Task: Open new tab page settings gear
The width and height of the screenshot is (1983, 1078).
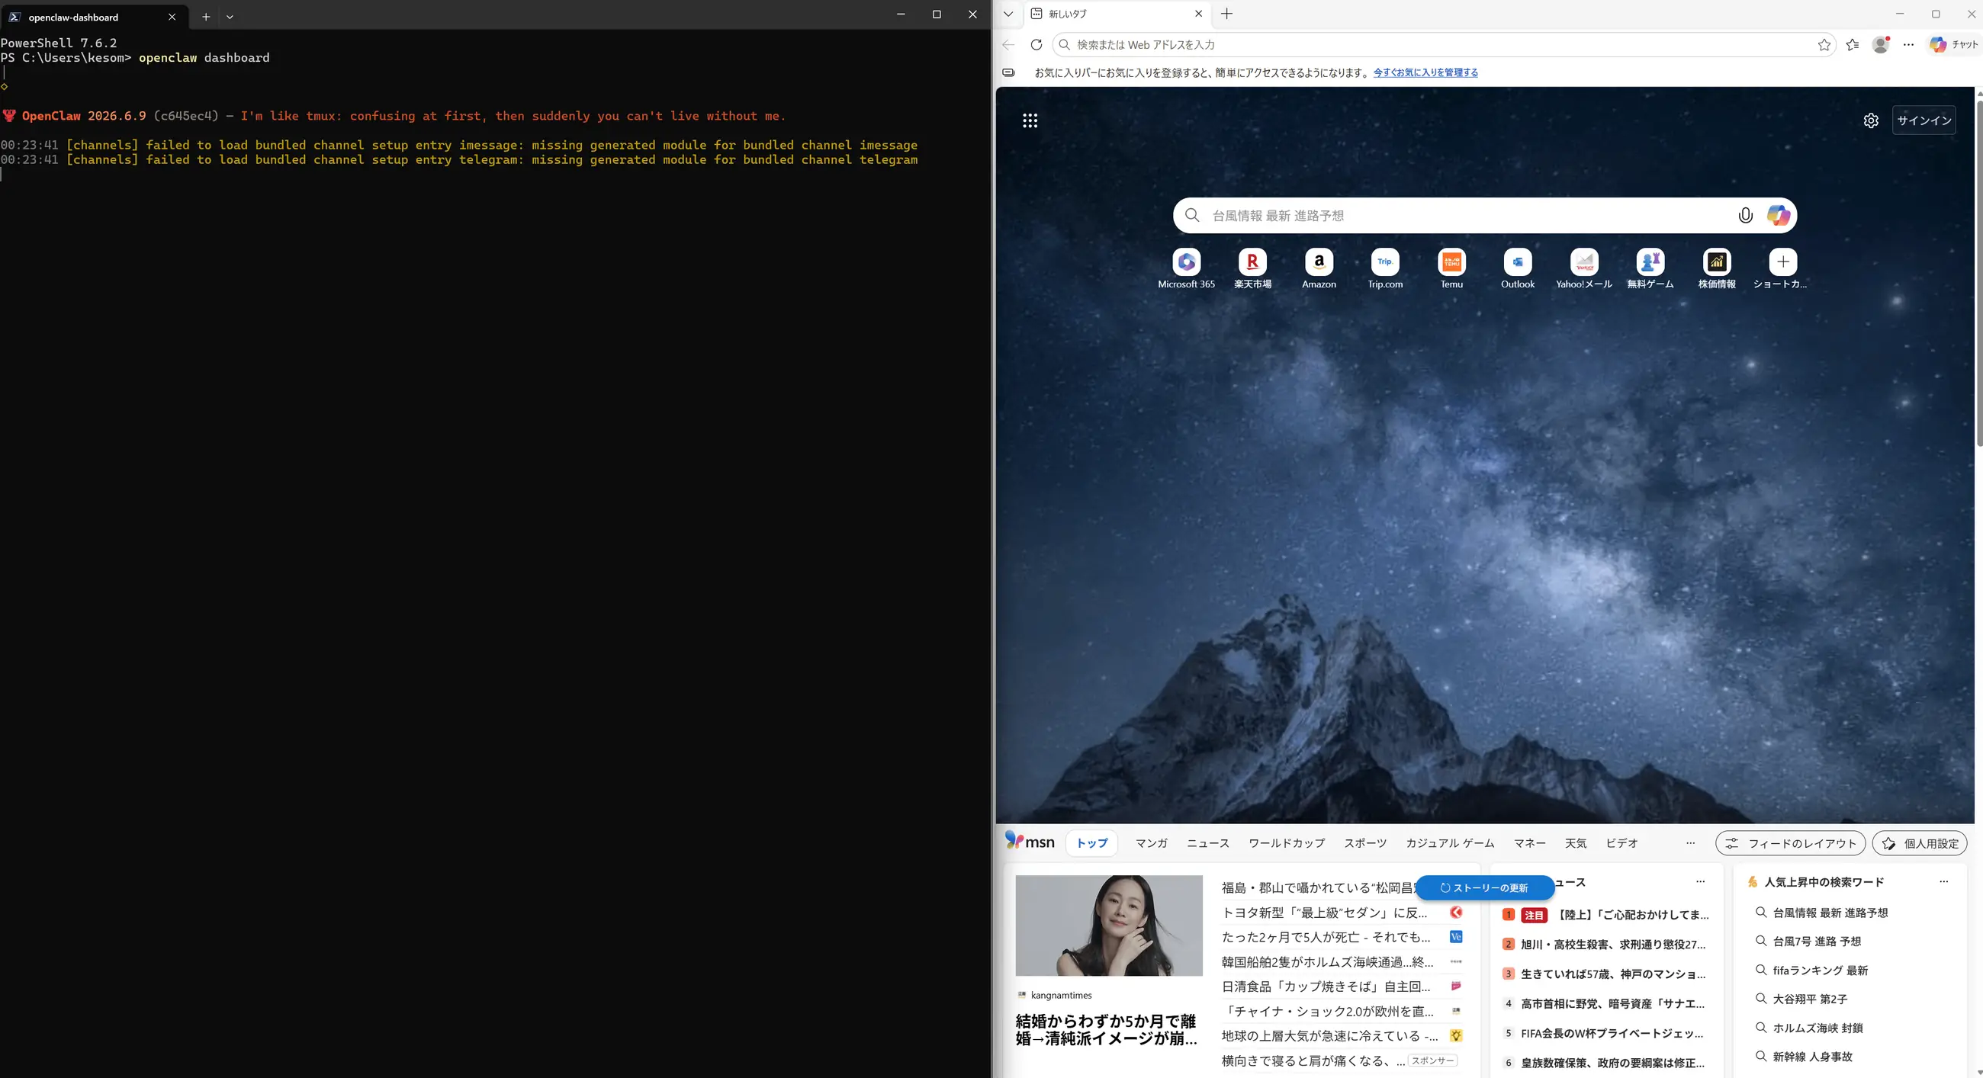Action: point(1871,120)
